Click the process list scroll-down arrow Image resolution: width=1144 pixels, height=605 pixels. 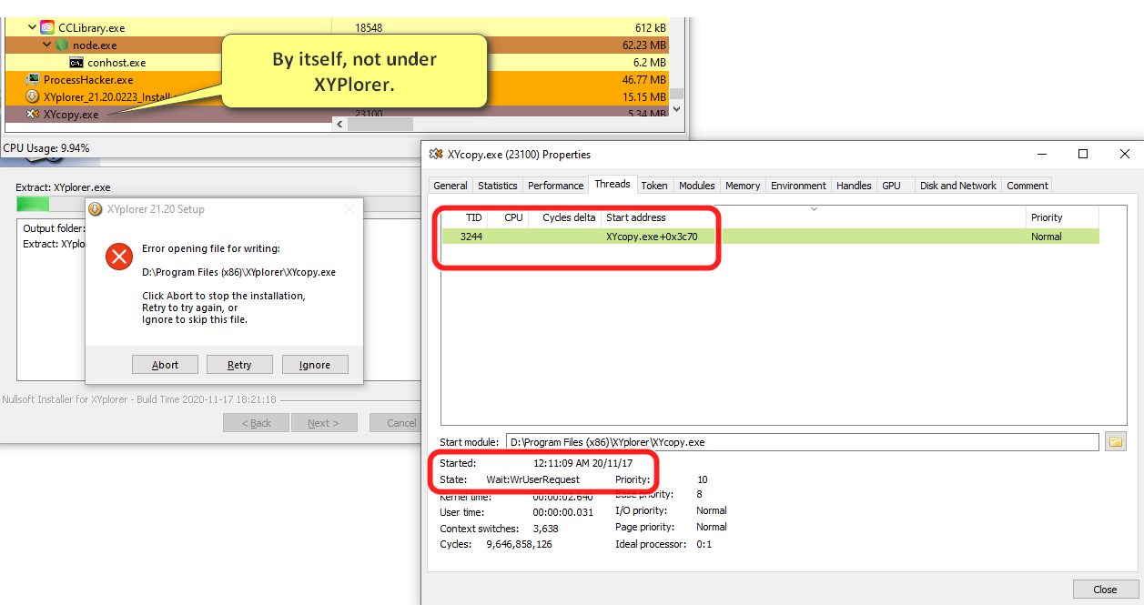[675, 109]
